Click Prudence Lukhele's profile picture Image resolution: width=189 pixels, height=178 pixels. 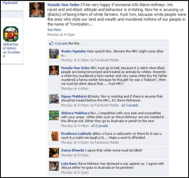54,136
